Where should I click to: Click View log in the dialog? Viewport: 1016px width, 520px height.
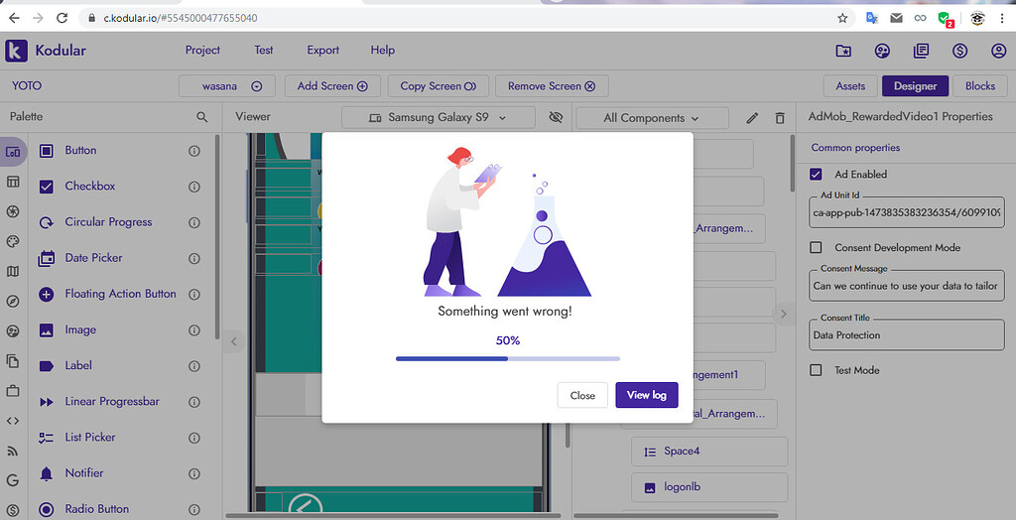click(647, 395)
